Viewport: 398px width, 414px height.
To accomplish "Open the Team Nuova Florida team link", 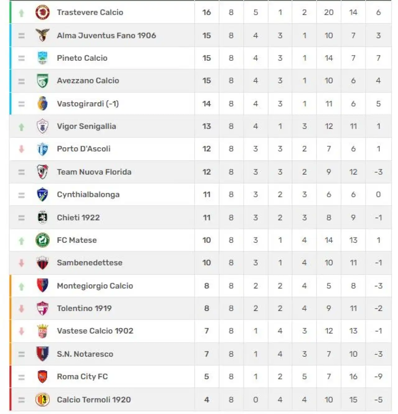I will click(94, 172).
